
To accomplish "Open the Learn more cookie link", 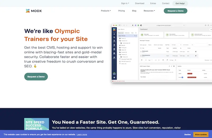I will [82, 135].
